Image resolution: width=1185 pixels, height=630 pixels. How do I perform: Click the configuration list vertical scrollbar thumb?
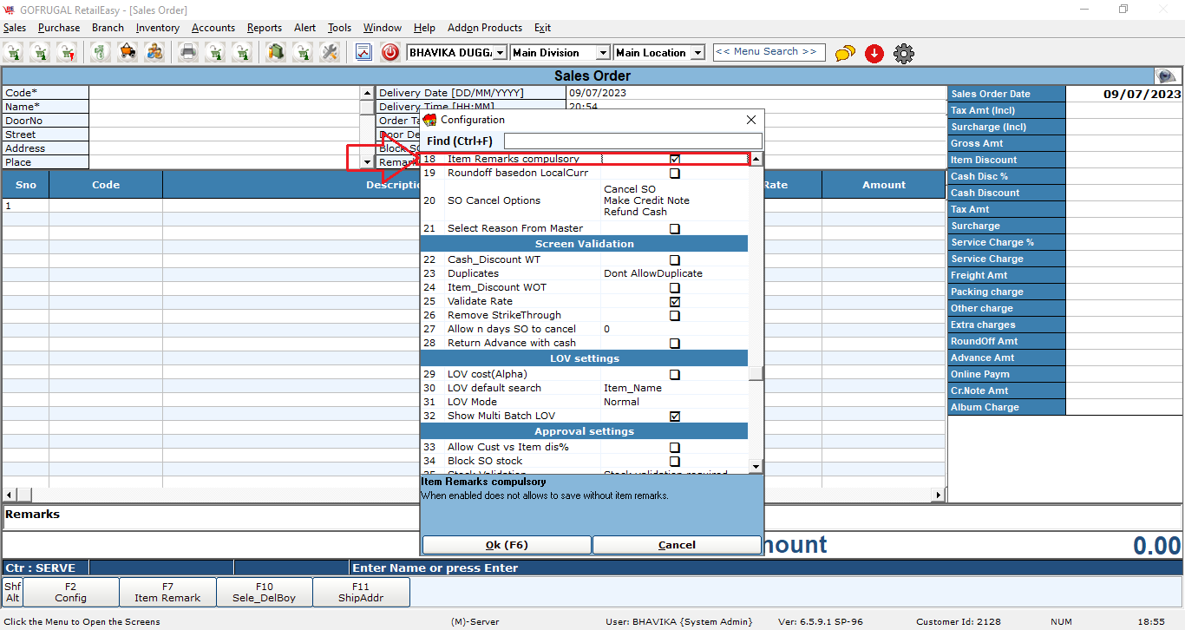pyautogui.click(x=756, y=373)
